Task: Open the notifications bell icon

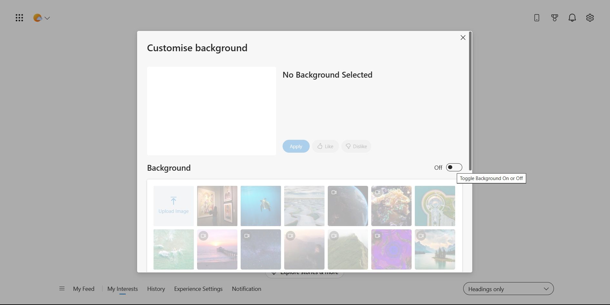Action: 572,18
